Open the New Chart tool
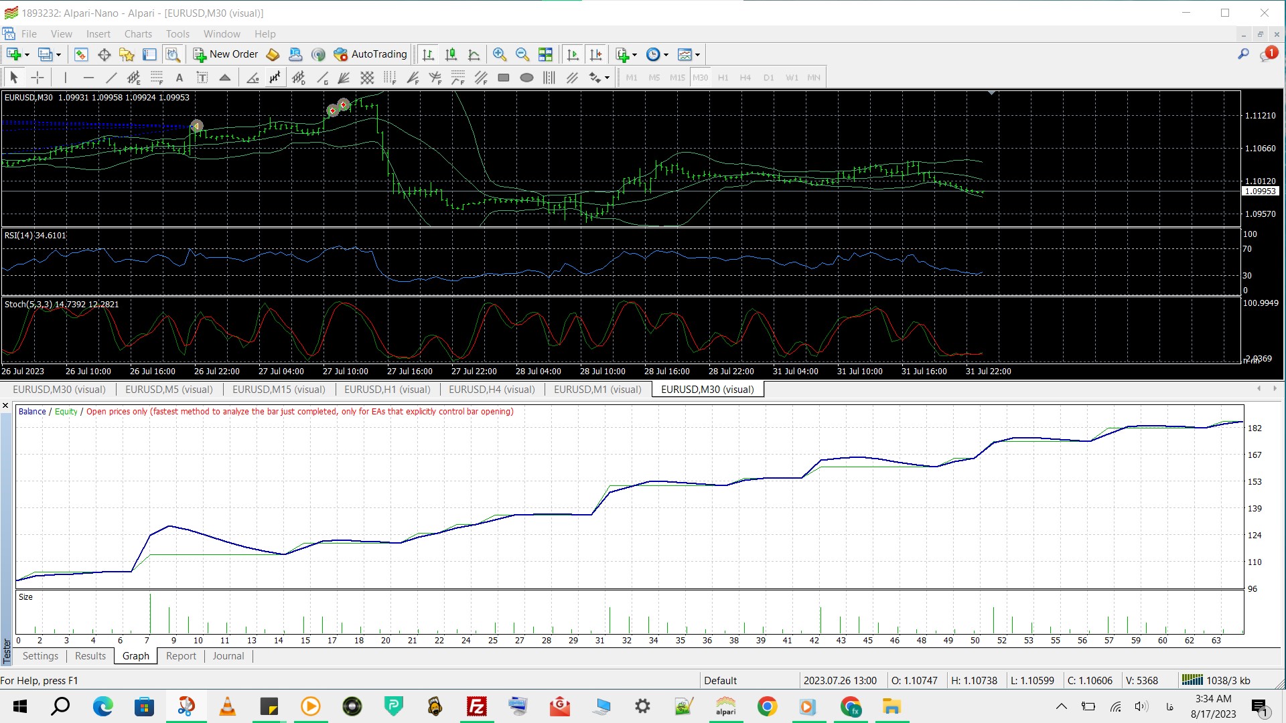 point(13,54)
